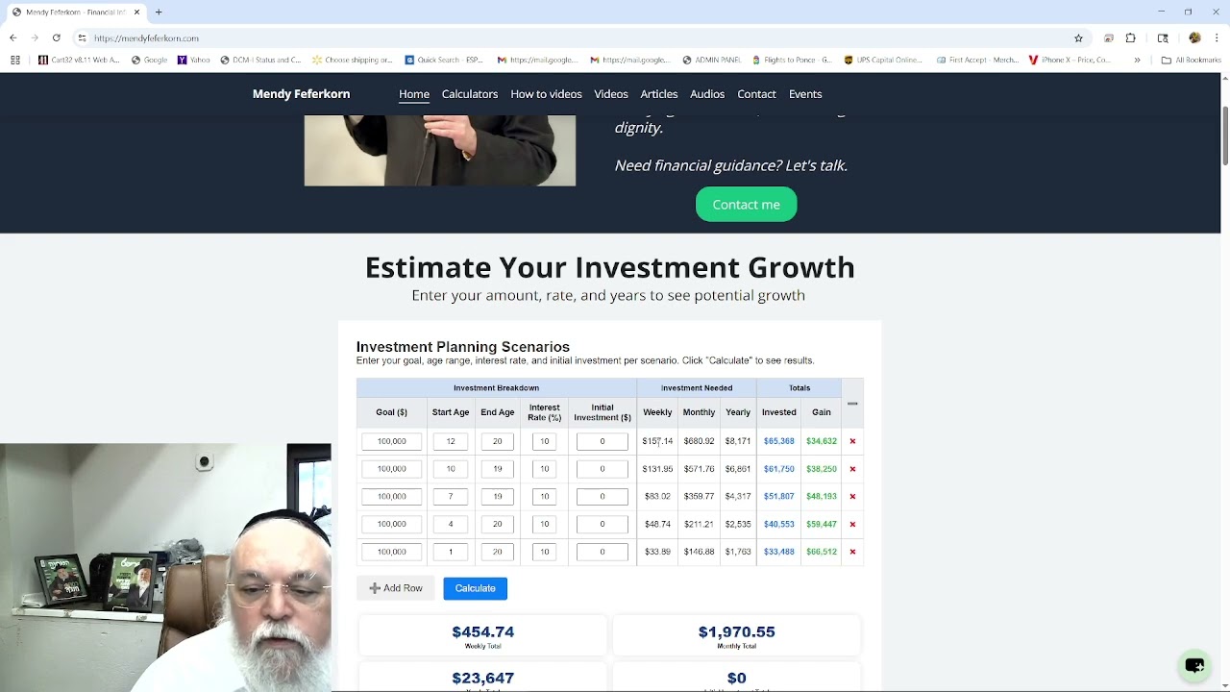Open the Contact menu item
Viewport: 1230px width, 692px height.
coord(756,93)
